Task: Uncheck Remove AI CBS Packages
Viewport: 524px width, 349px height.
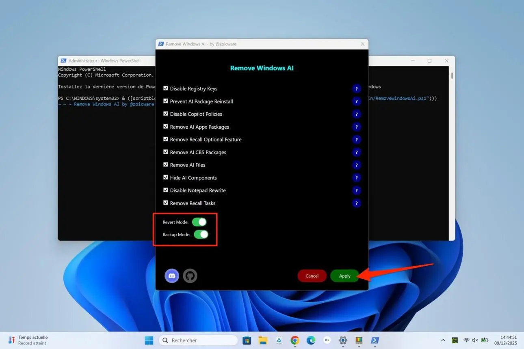Action: click(x=165, y=152)
